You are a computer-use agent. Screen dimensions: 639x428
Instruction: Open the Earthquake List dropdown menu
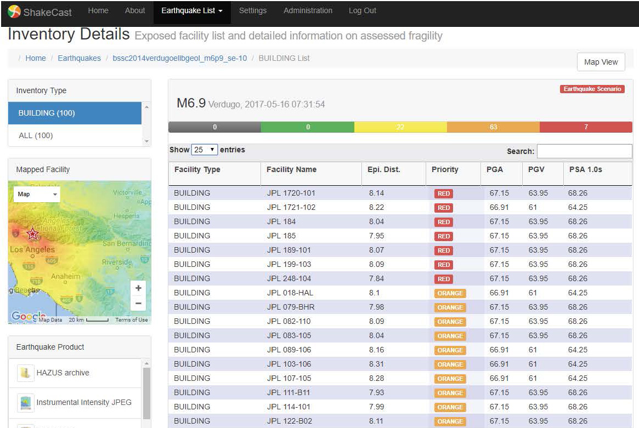click(192, 11)
